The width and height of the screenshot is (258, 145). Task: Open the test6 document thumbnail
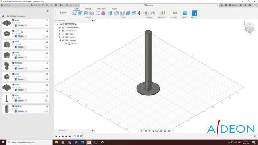(x=7, y=44)
